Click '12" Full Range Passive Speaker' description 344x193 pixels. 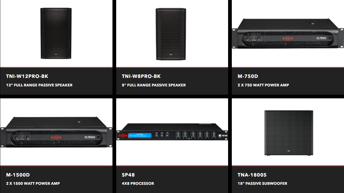coord(39,85)
